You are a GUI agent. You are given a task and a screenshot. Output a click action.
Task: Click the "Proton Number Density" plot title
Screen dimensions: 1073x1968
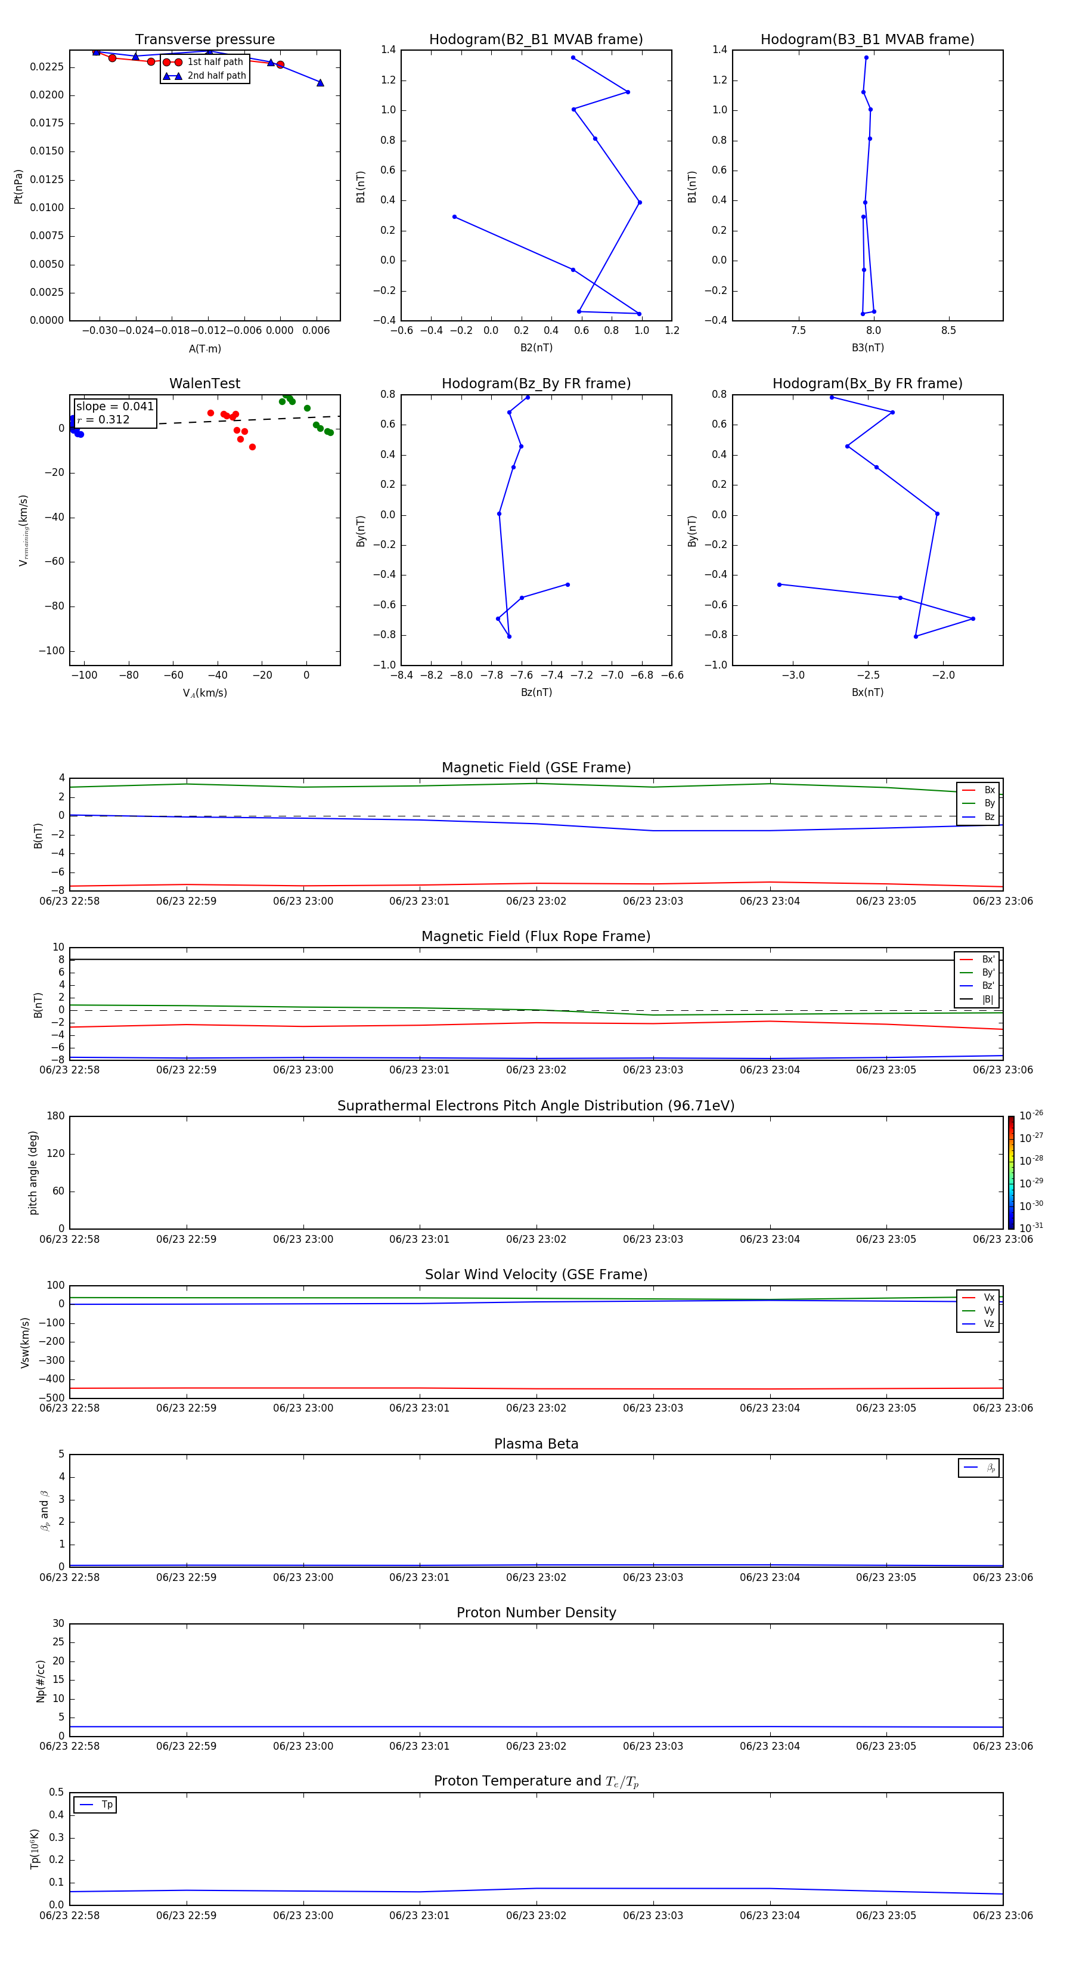(536, 1613)
